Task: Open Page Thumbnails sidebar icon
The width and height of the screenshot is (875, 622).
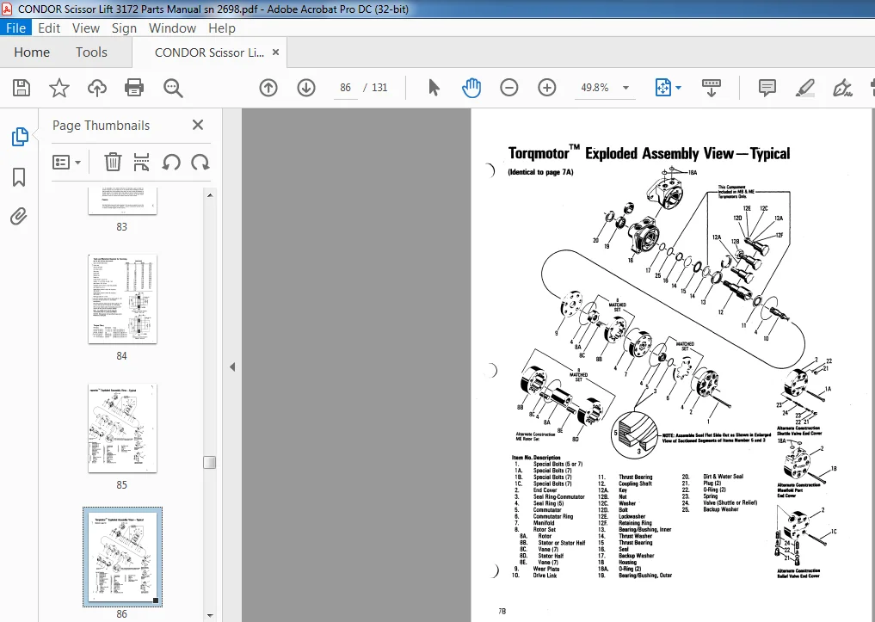Action: pos(20,137)
